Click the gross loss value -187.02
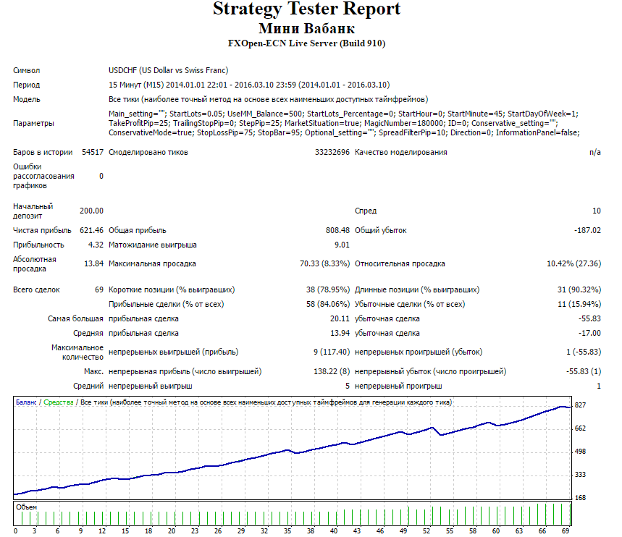The image size is (622, 537). click(587, 230)
